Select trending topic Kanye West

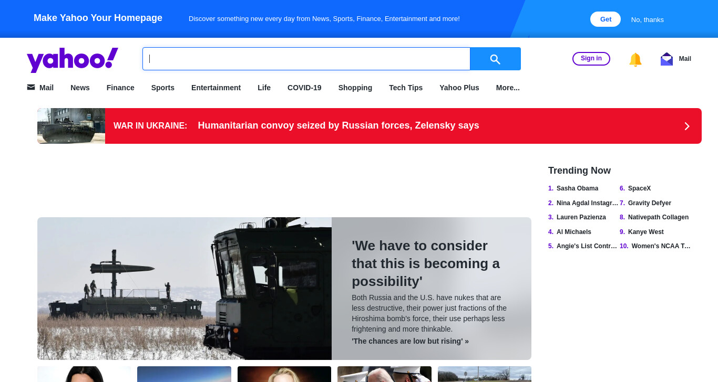646,232
